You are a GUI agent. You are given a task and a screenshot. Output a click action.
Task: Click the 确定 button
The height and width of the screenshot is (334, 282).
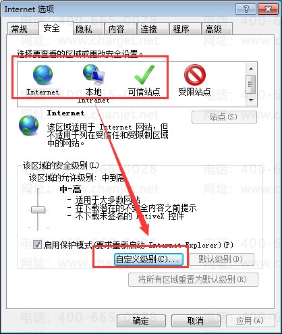click(x=141, y=321)
